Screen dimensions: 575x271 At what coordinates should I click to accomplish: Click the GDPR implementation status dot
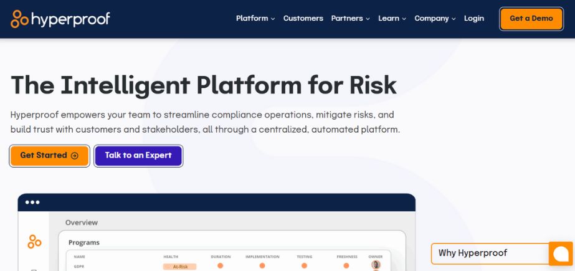pos(262,265)
